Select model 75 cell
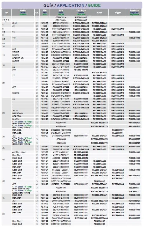The height and width of the screenshot is (228, 144). (23, 32)
